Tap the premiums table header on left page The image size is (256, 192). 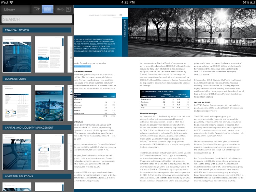(95, 95)
